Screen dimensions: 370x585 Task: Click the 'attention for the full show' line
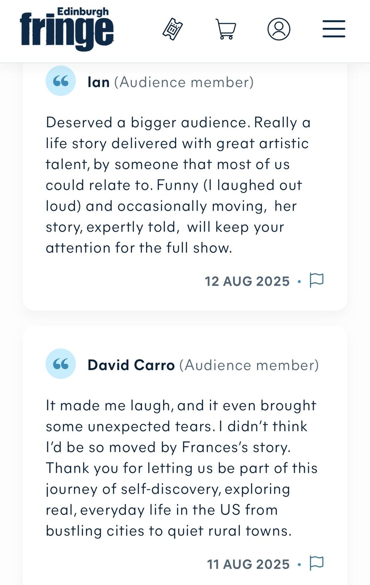pyautogui.click(x=139, y=248)
